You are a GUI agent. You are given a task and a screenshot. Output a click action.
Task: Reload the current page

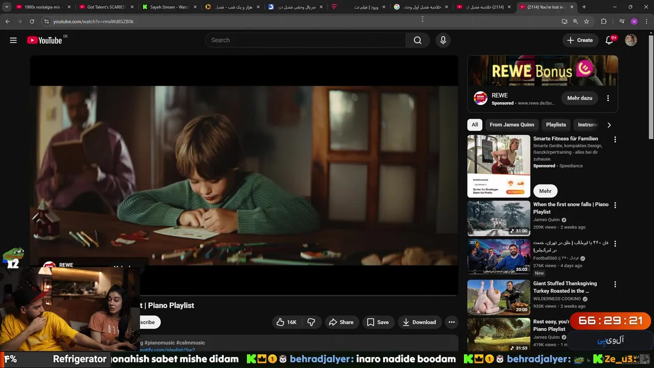pos(32,21)
